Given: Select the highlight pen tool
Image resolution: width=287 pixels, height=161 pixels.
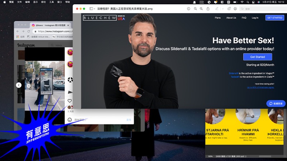Looking at the screenshot, I should [217, 9].
